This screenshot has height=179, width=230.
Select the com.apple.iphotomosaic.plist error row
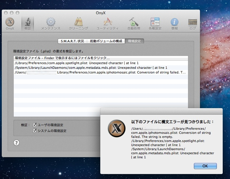click(x=101, y=72)
